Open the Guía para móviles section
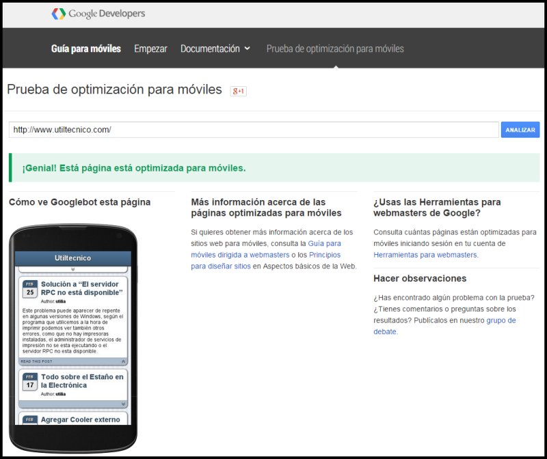The height and width of the screenshot is (459, 547). click(x=86, y=48)
